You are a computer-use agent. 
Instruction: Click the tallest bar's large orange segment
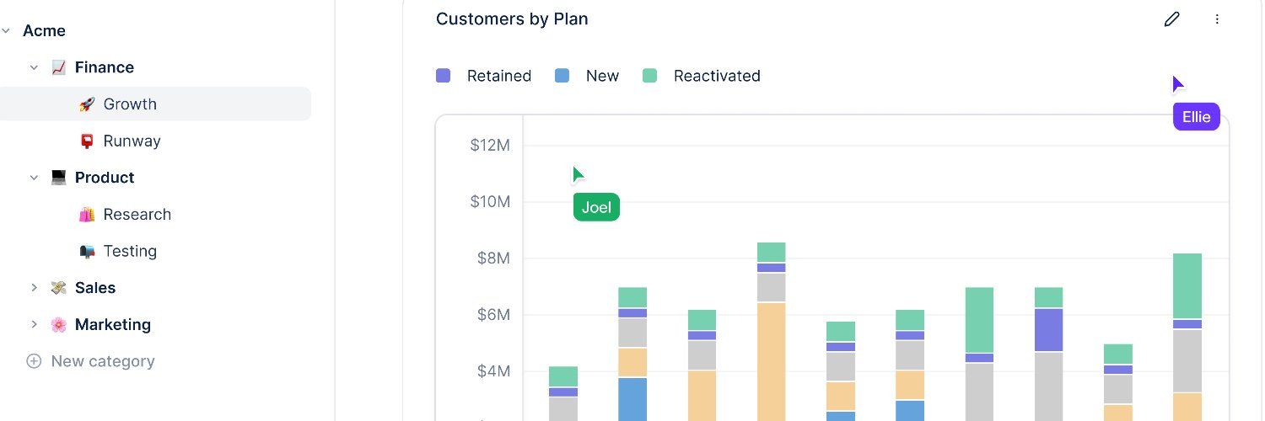click(771, 362)
